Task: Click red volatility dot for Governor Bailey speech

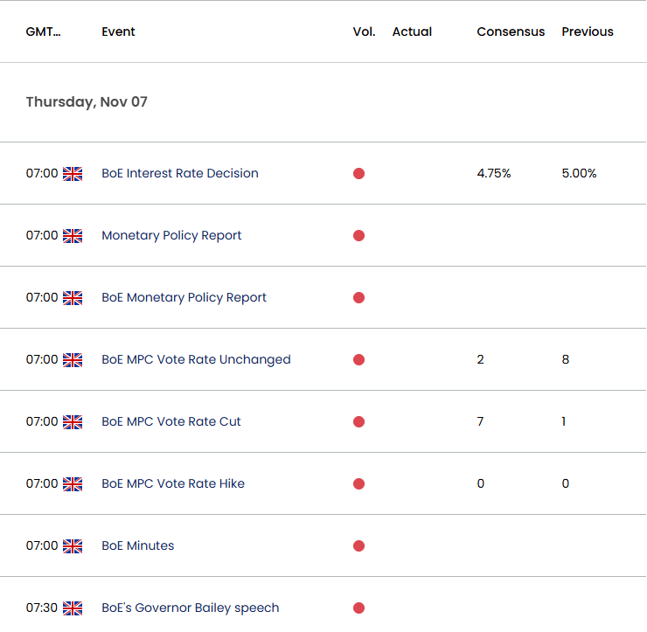Action: [x=359, y=608]
